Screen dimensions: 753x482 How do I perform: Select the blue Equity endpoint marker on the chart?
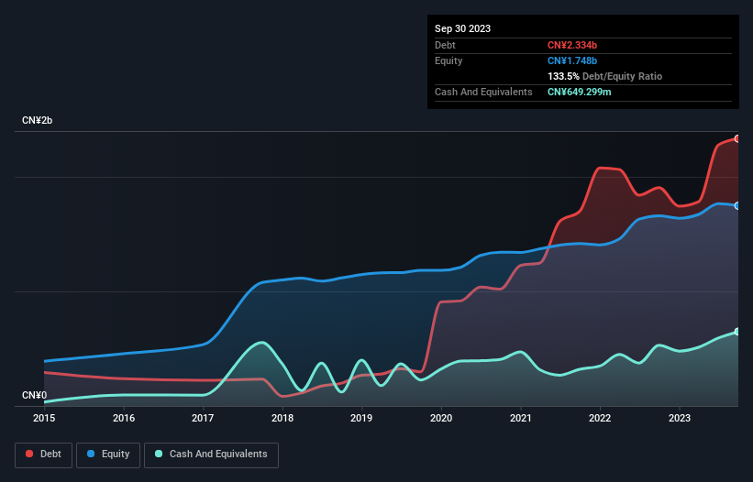(737, 205)
